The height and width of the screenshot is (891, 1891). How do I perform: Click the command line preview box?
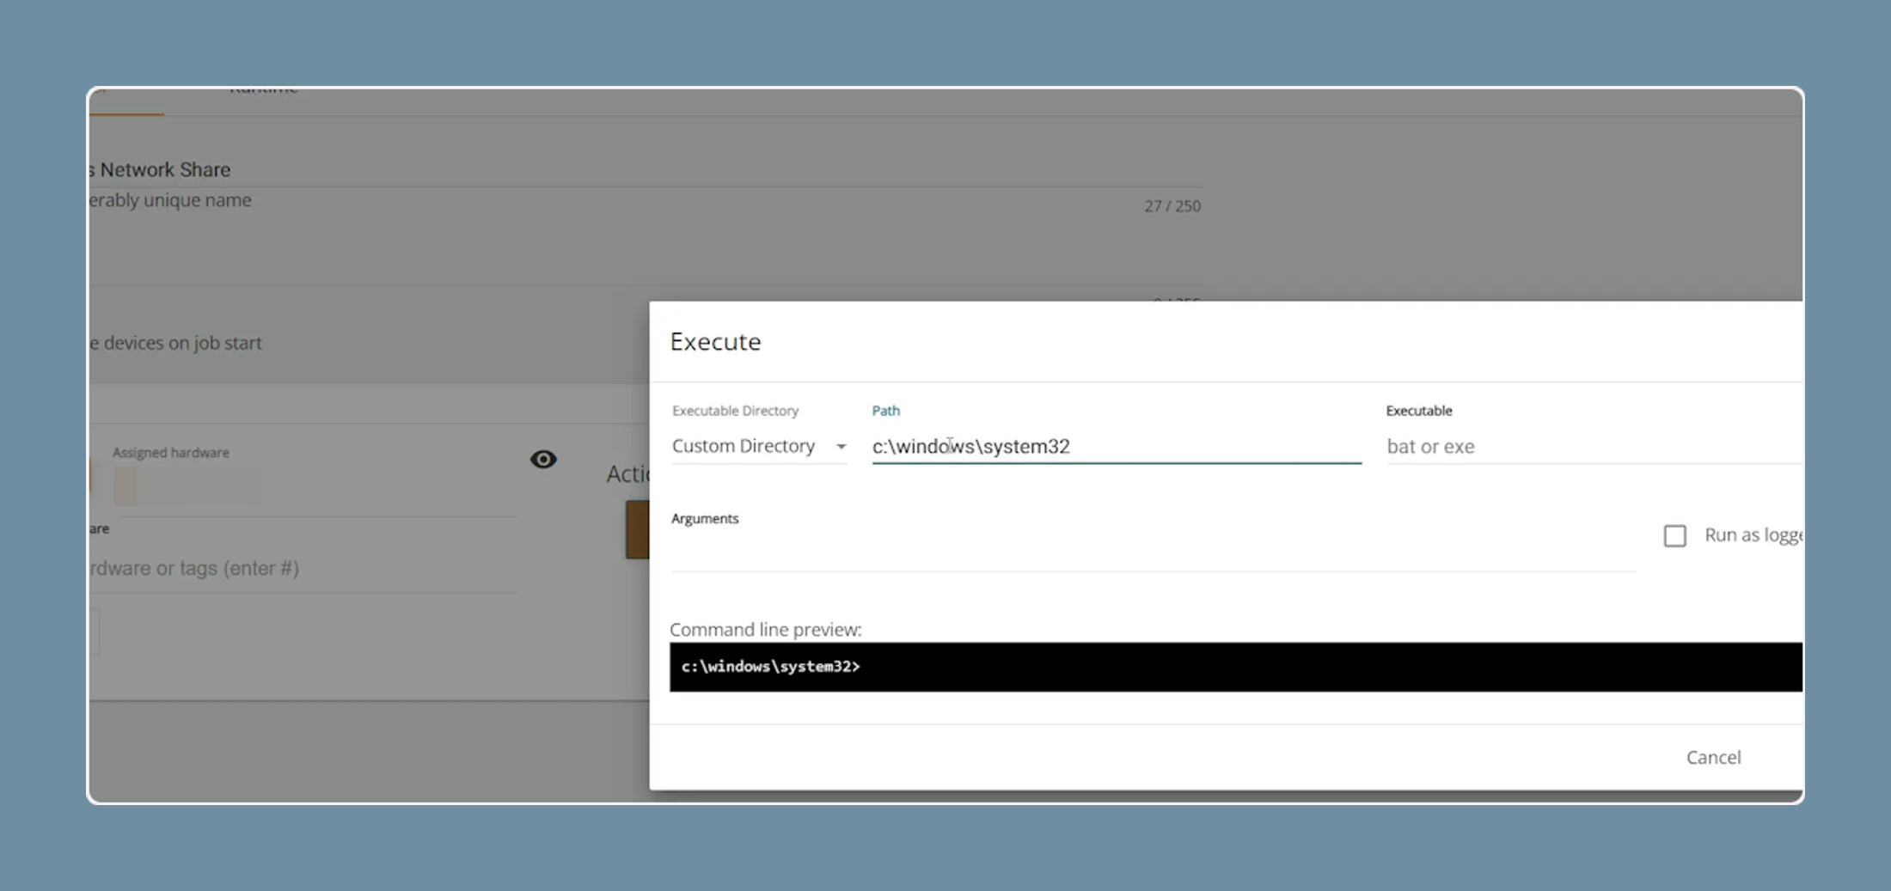1235,667
